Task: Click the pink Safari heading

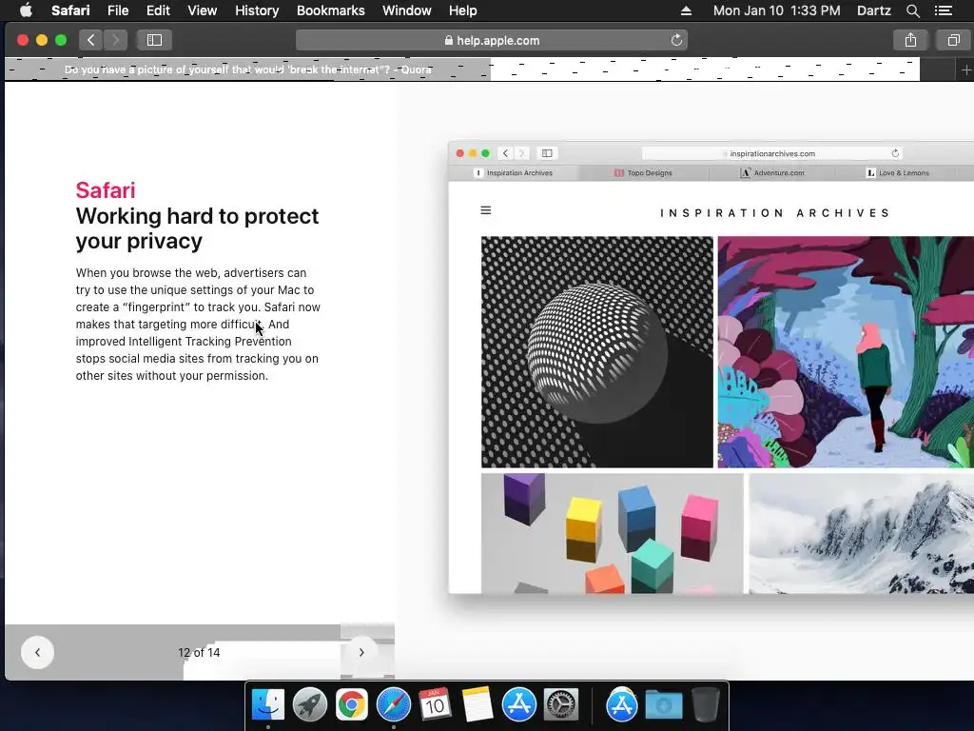Action: click(106, 190)
